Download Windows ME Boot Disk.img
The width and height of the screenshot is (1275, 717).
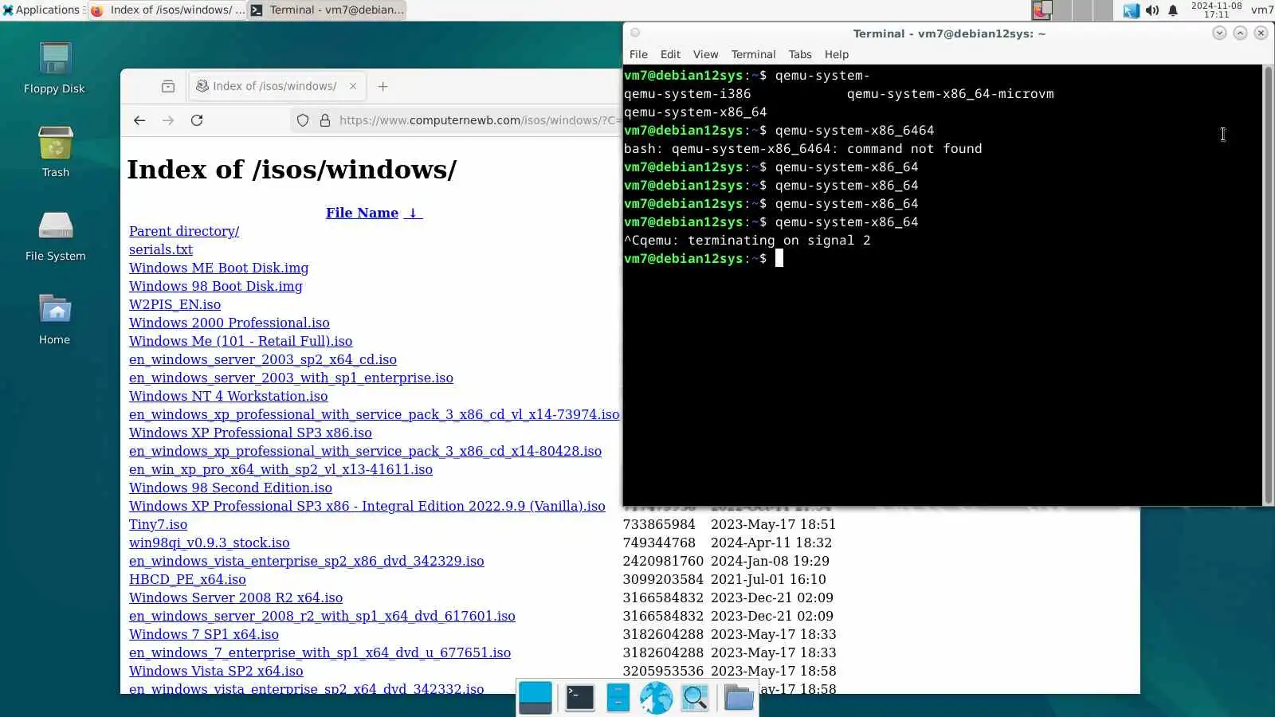point(218,268)
